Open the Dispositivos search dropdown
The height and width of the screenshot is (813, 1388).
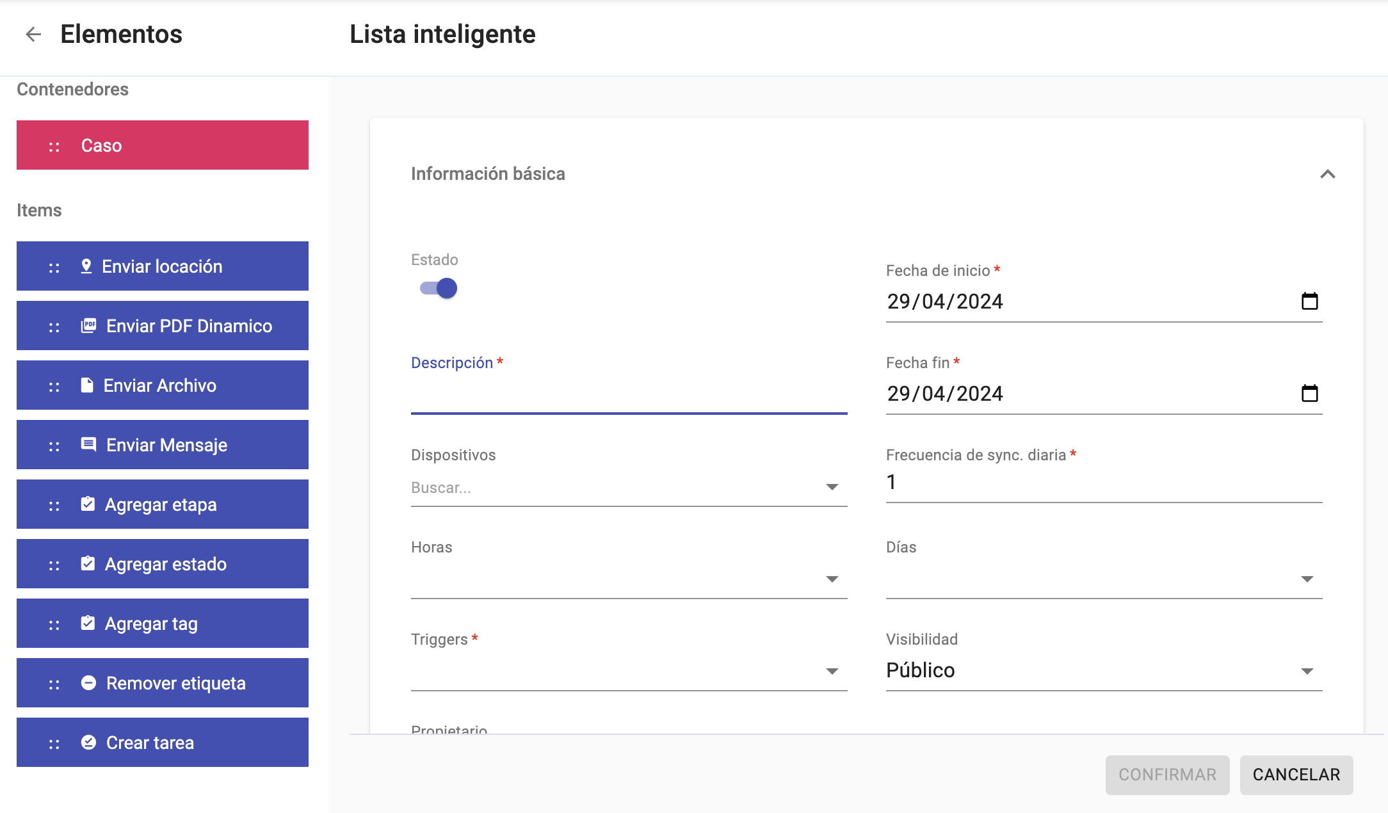[832, 487]
